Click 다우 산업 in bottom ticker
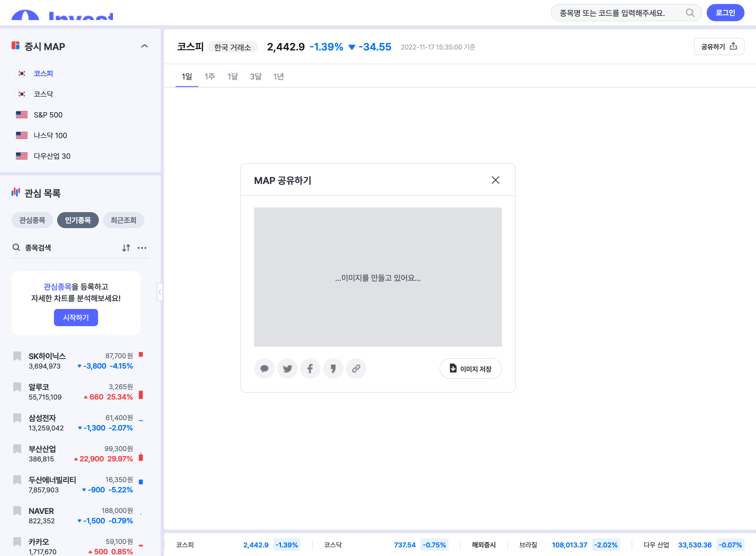This screenshot has height=556, width=756. (656, 545)
